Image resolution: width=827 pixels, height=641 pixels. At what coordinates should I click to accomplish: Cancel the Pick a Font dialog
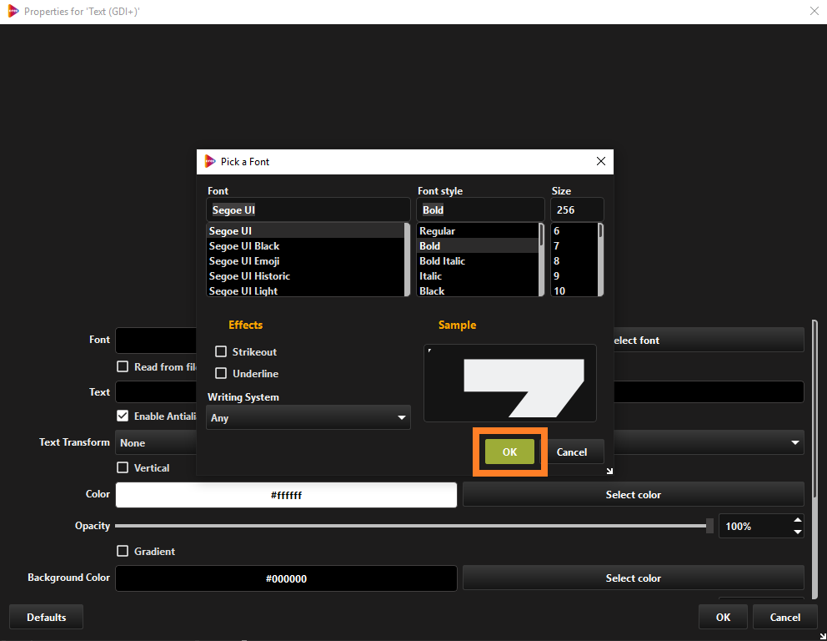tap(572, 452)
